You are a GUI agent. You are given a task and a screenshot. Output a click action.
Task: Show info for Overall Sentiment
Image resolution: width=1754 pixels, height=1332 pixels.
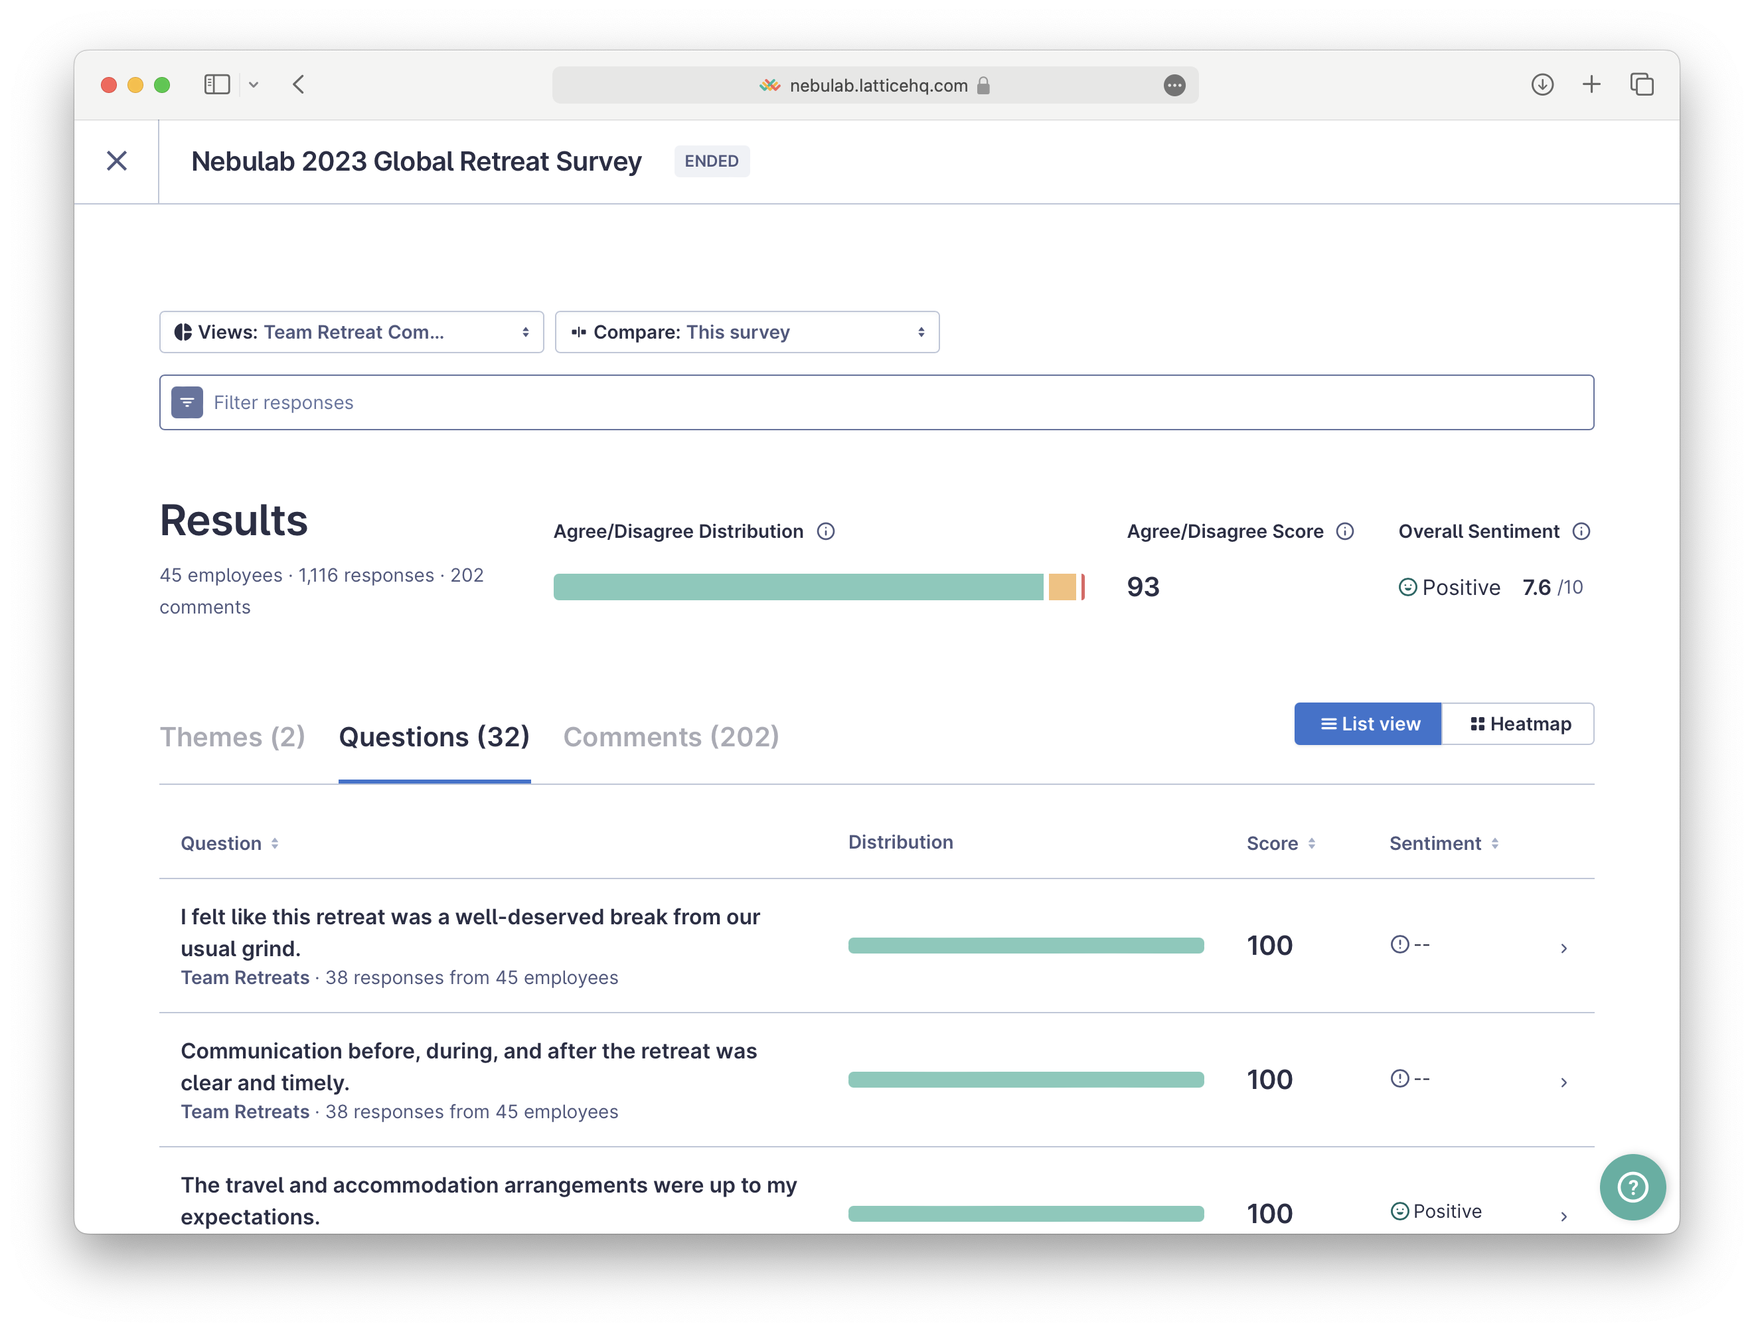tap(1581, 531)
